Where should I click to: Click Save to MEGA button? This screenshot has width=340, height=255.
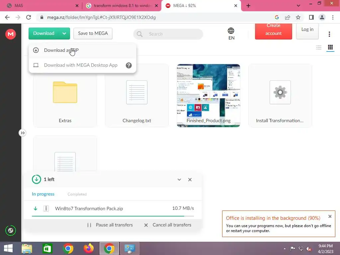click(93, 34)
